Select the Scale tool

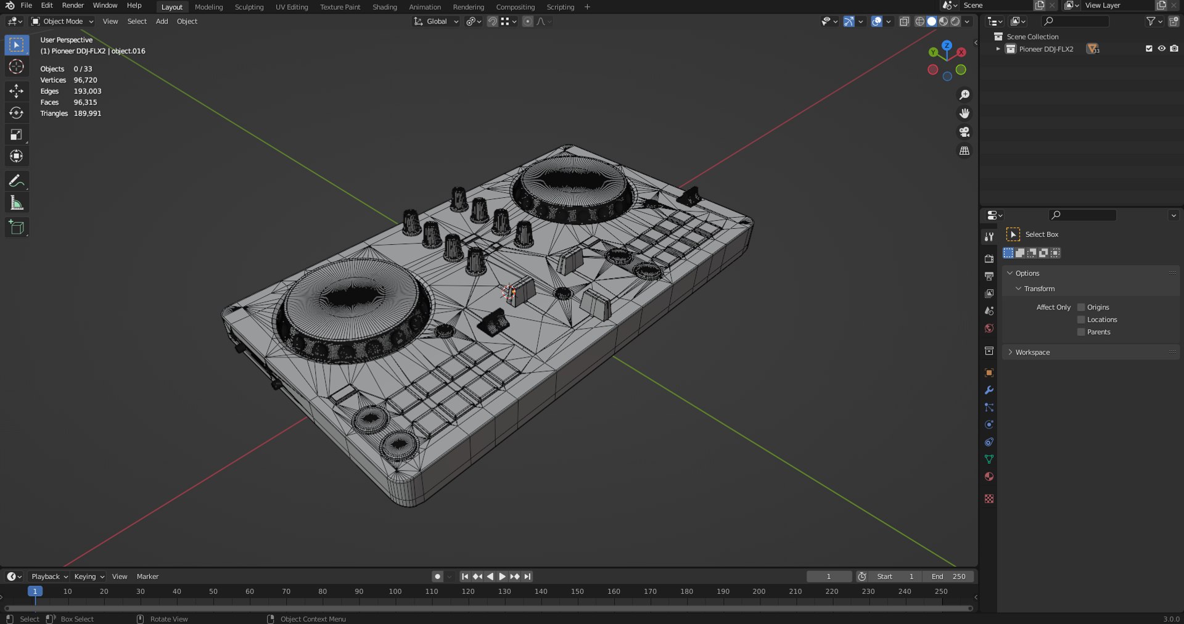click(17, 134)
